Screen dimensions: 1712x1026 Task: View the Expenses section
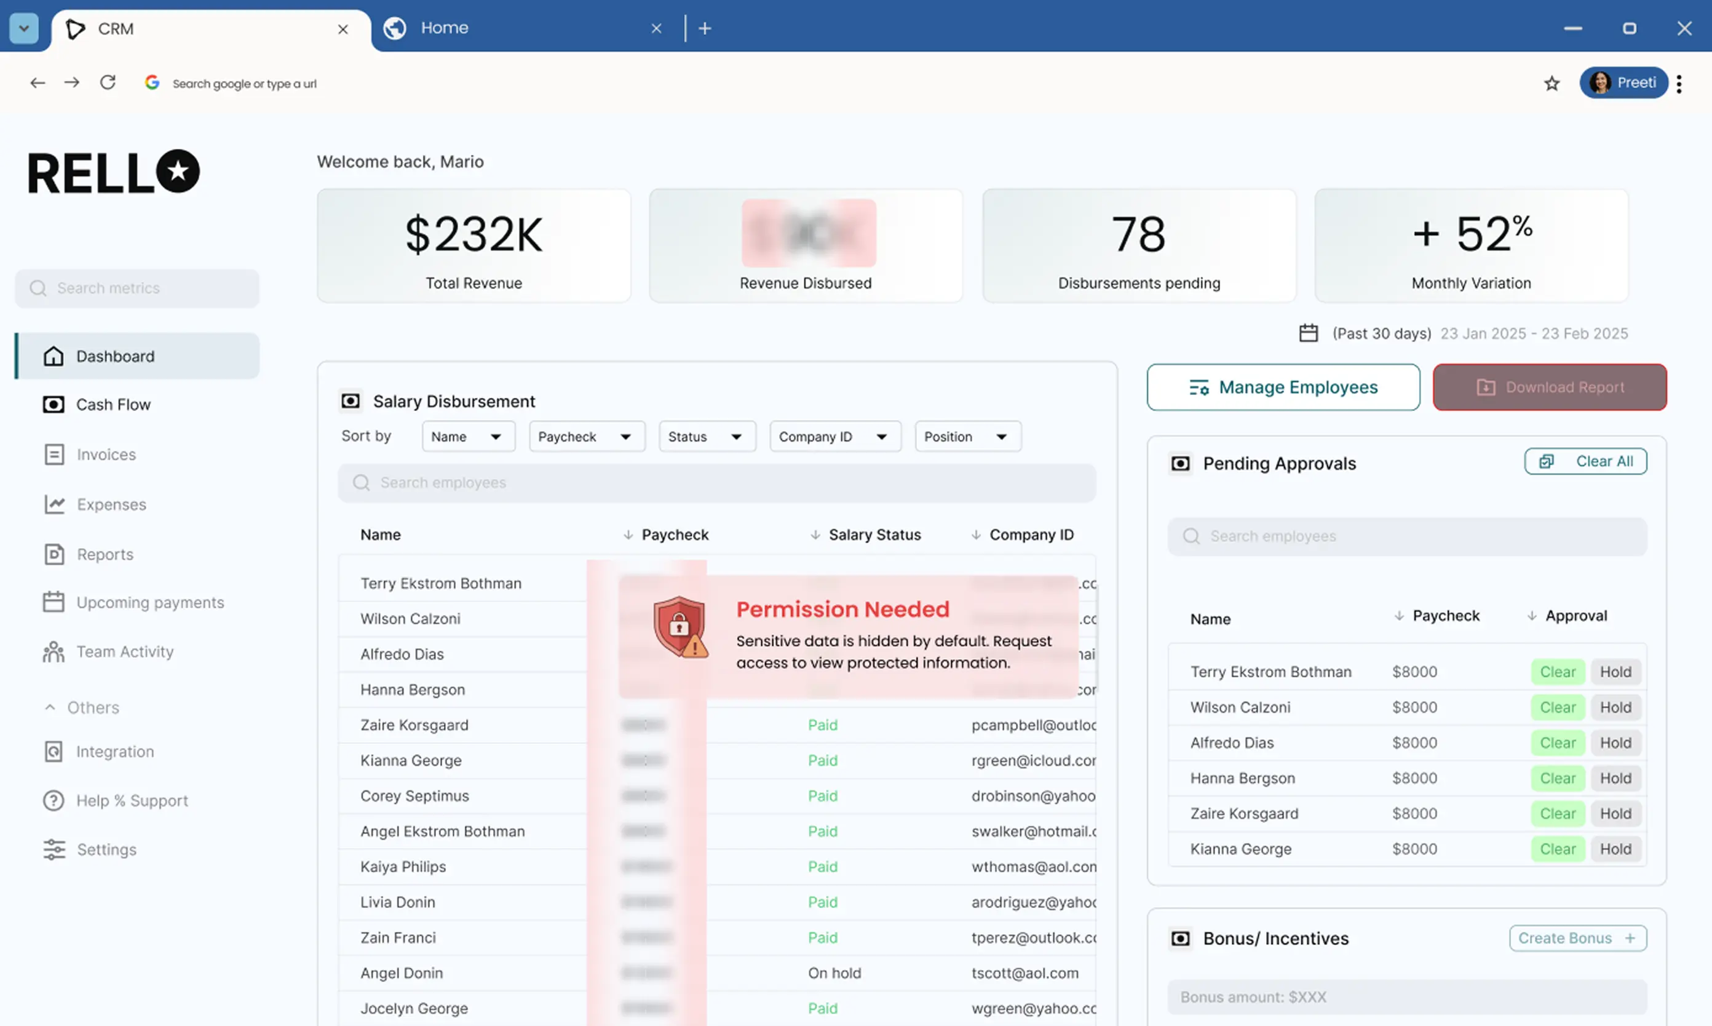coord(111,504)
